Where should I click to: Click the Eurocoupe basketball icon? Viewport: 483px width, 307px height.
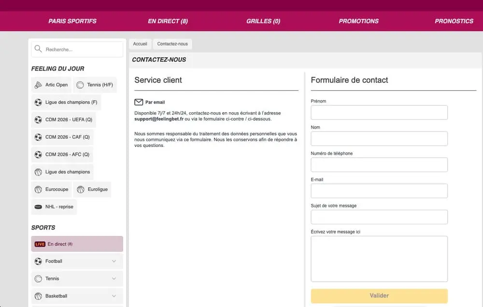38,189
